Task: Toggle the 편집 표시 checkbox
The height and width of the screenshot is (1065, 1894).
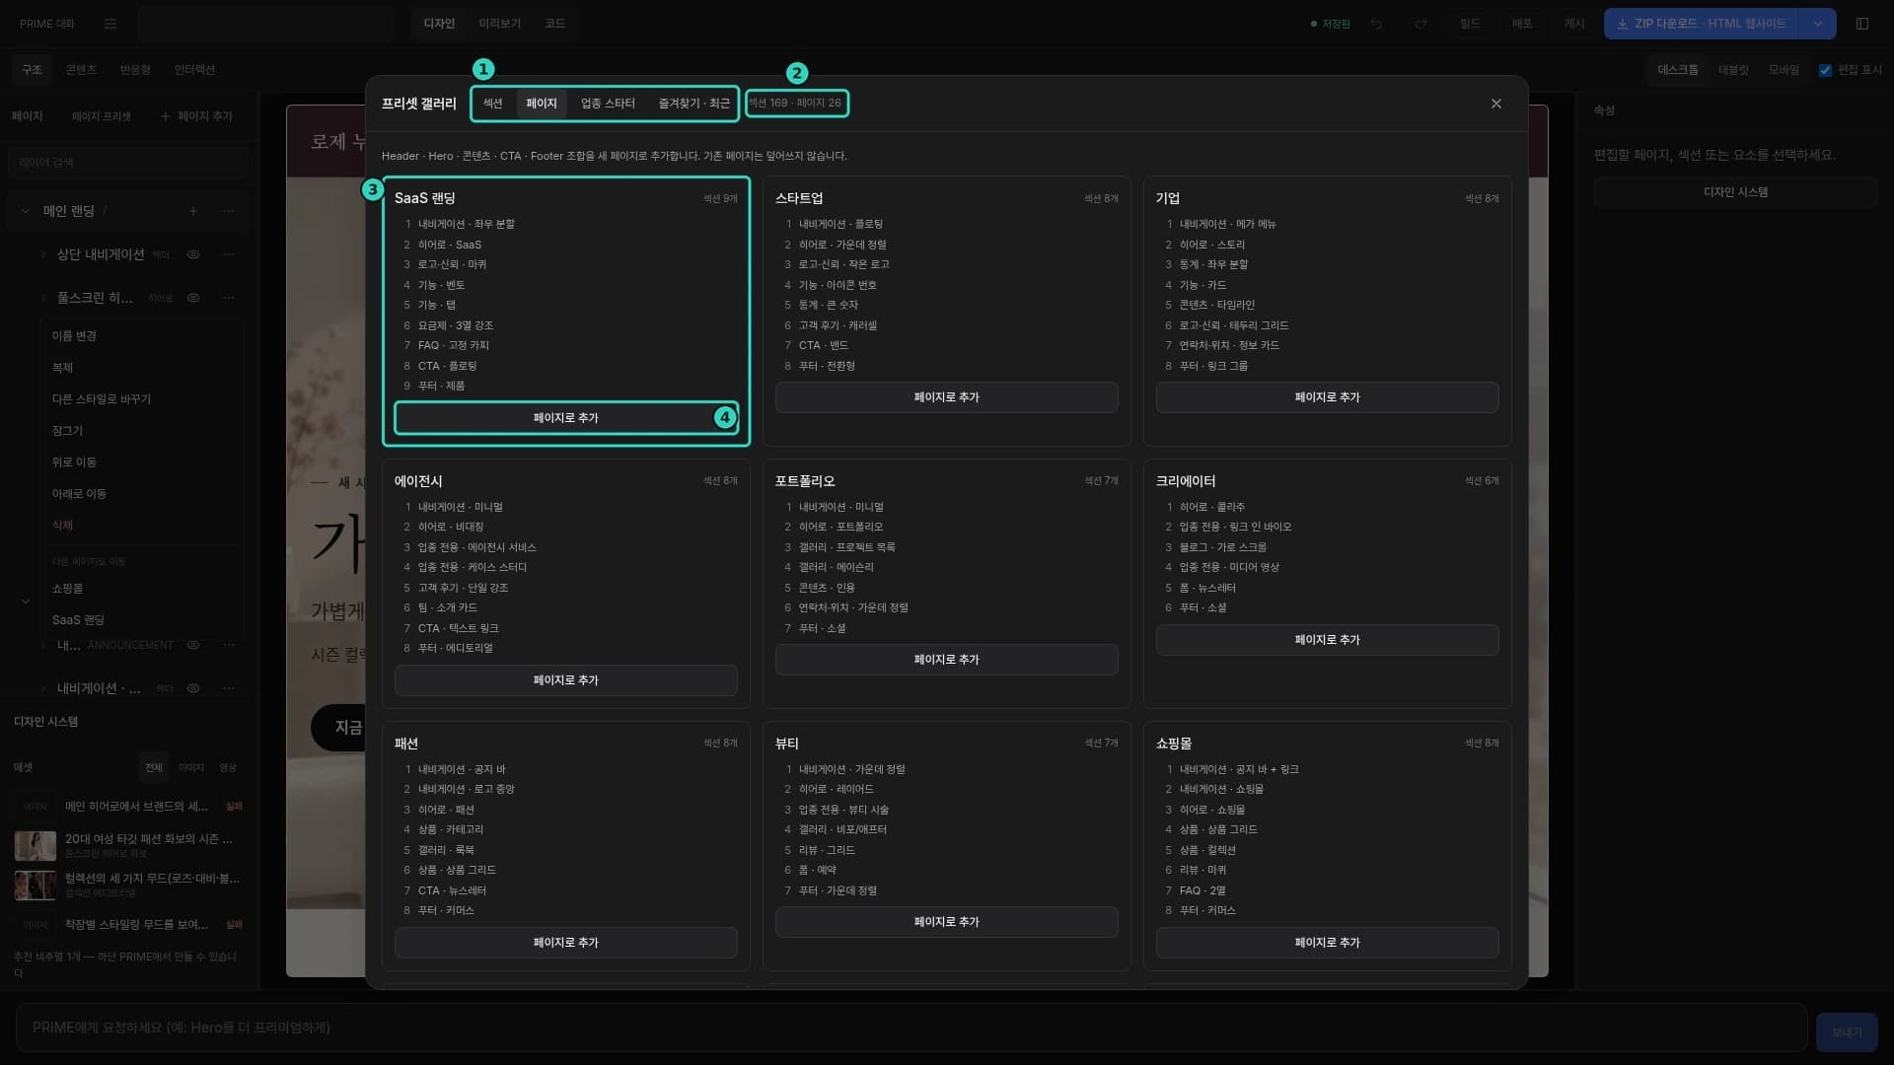Action: click(x=1825, y=70)
